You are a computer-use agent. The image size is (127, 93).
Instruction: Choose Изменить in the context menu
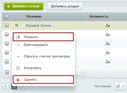[43, 37]
